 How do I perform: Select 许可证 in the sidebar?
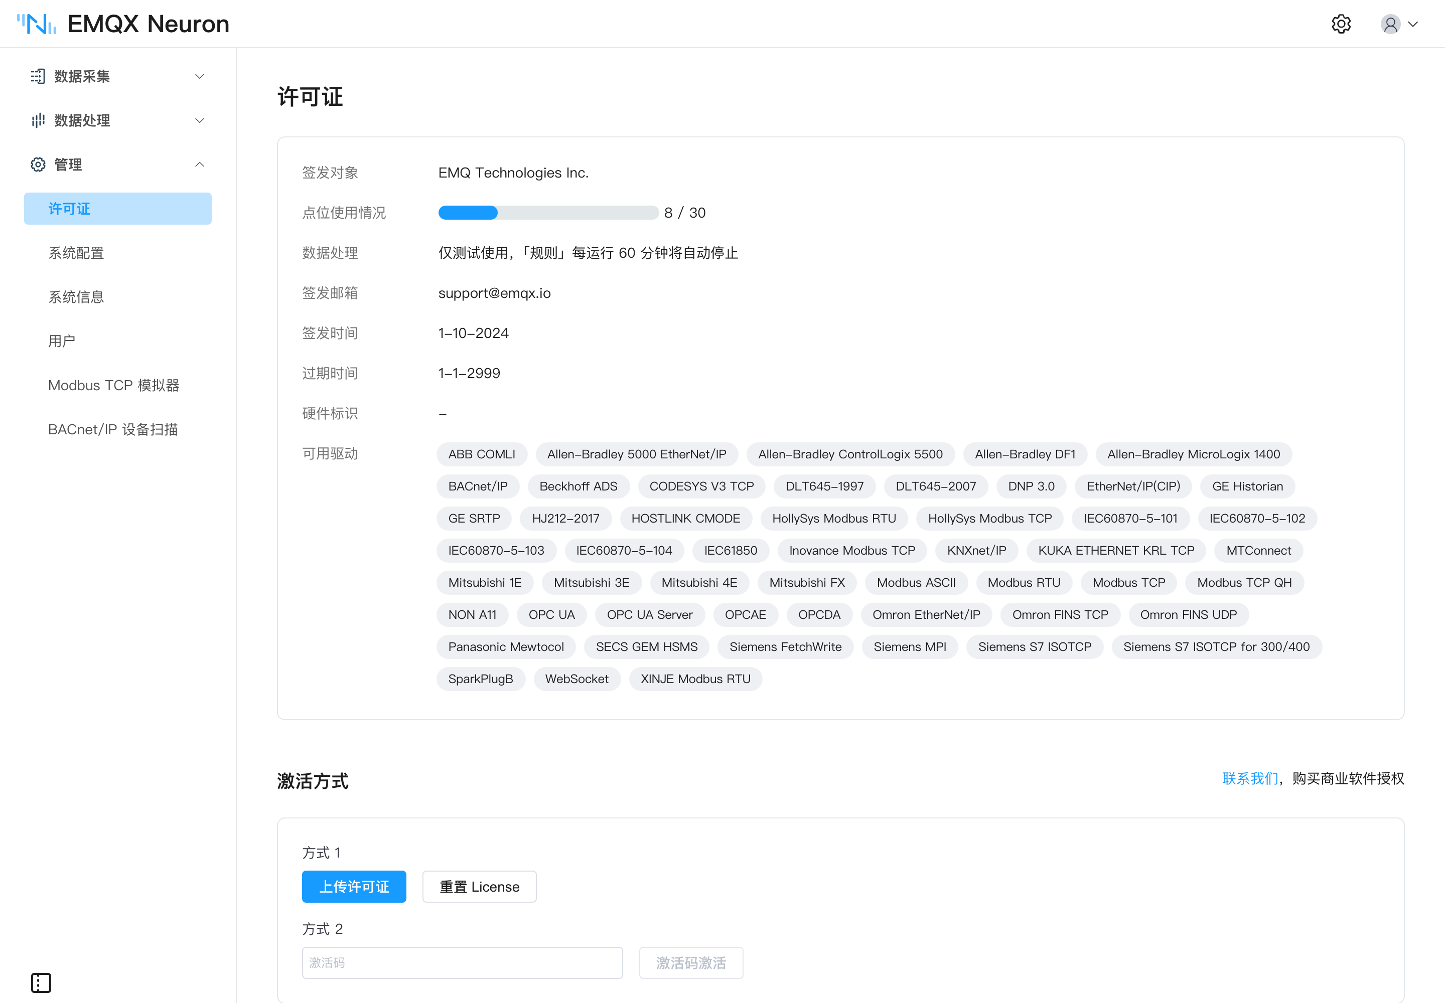point(117,209)
